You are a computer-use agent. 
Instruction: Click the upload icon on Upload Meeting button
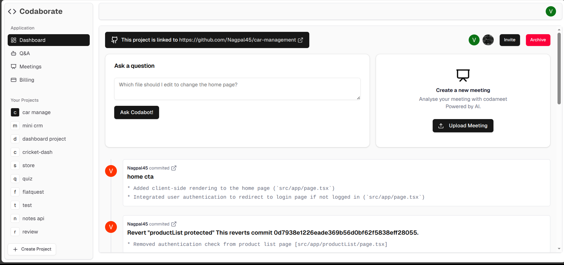(441, 126)
